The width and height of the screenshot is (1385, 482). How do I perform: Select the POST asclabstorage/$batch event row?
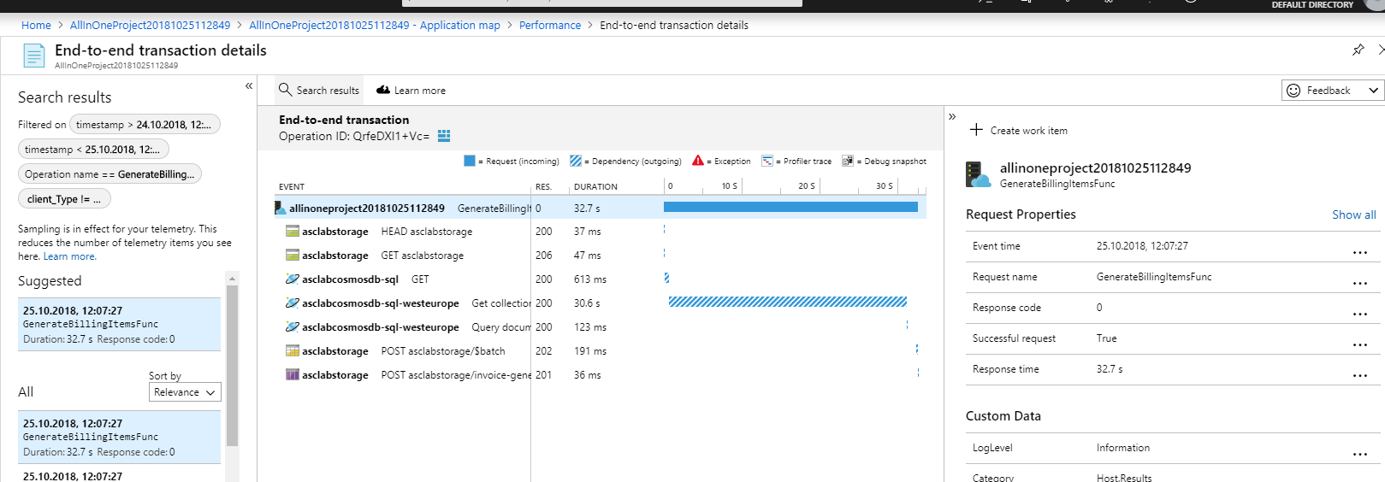tap(600, 351)
